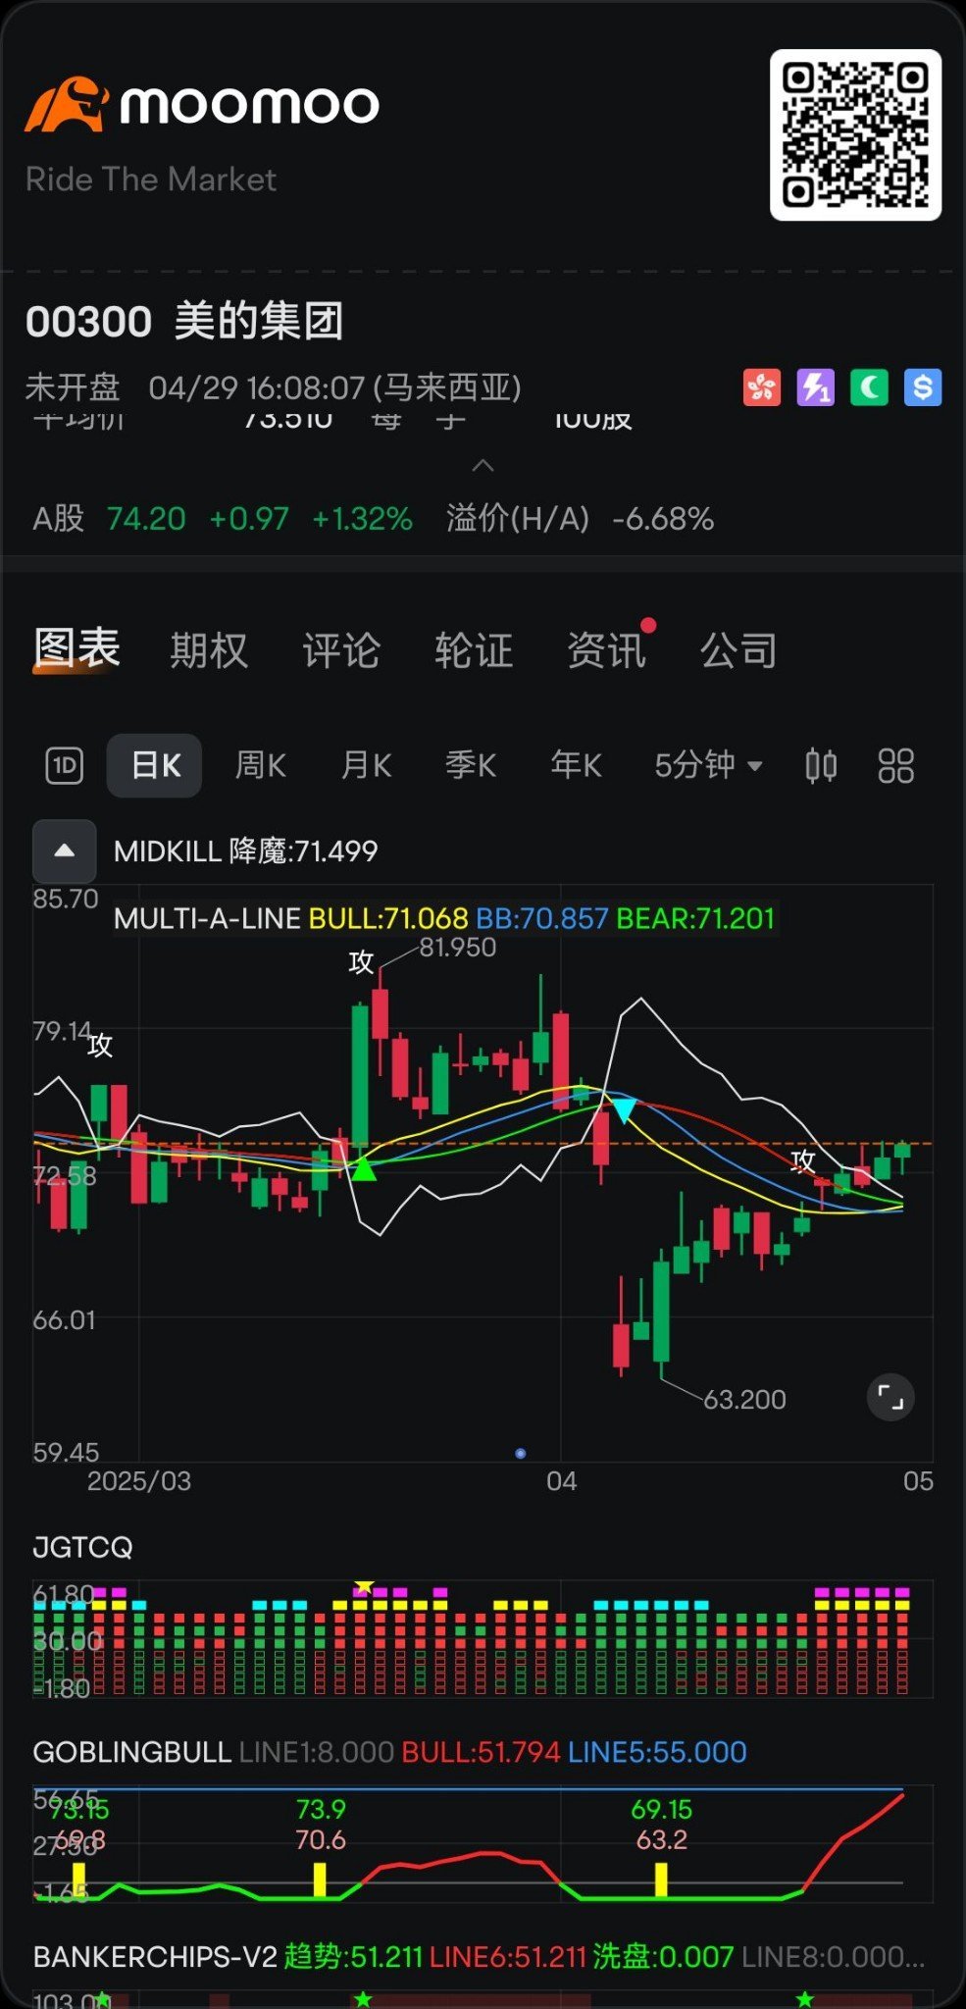Tap the moomoo bull logo
Viewport: 966px width, 2009px height.
point(67,104)
